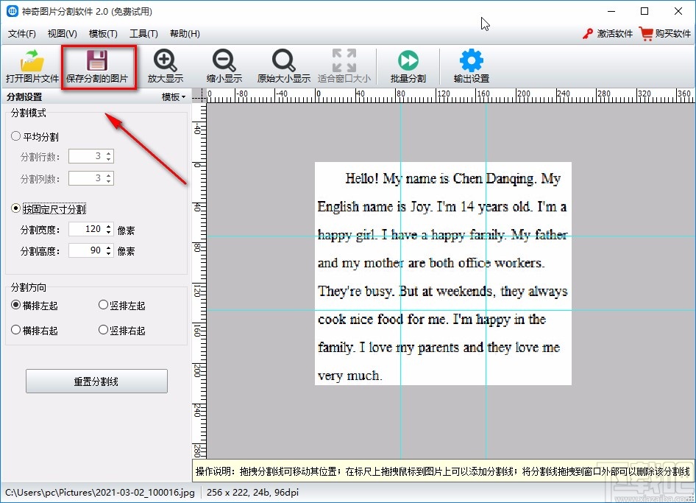Open the 工具(T) menu
696x503 pixels.
[143, 34]
